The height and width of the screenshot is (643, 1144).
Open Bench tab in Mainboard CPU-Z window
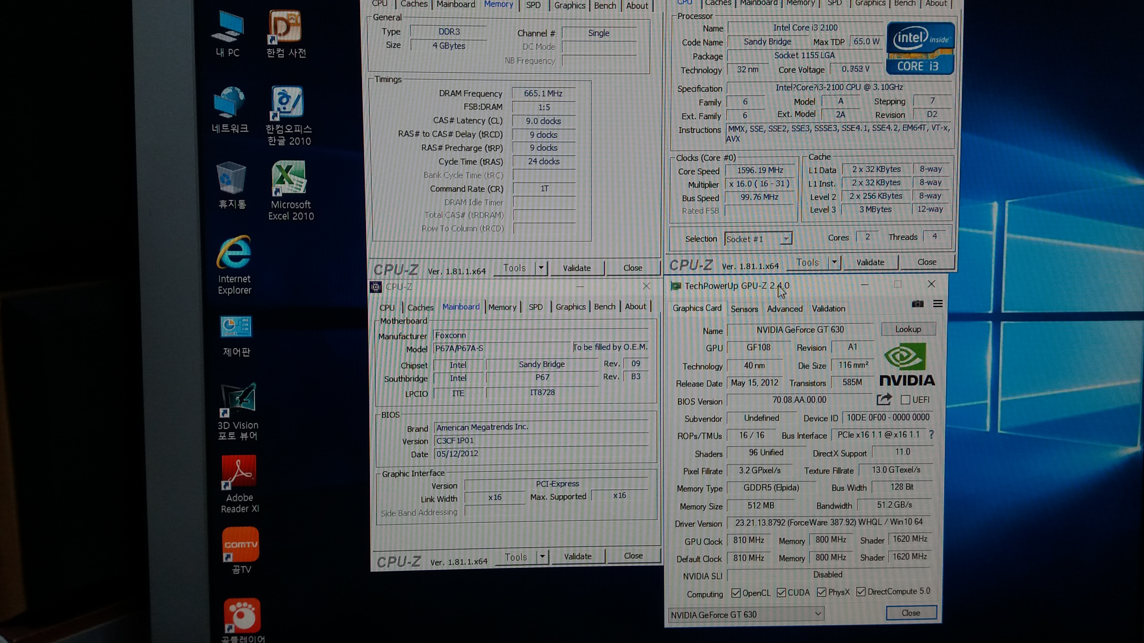(x=604, y=306)
